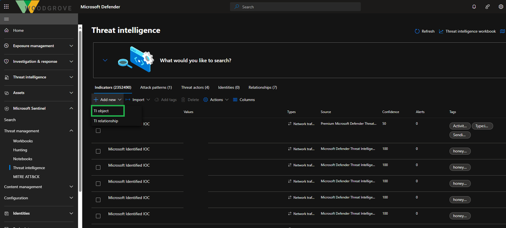The width and height of the screenshot is (506, 228).
Task: Open MITRE ATT&CK in the sidebar
Action: (x=26, y=177)
